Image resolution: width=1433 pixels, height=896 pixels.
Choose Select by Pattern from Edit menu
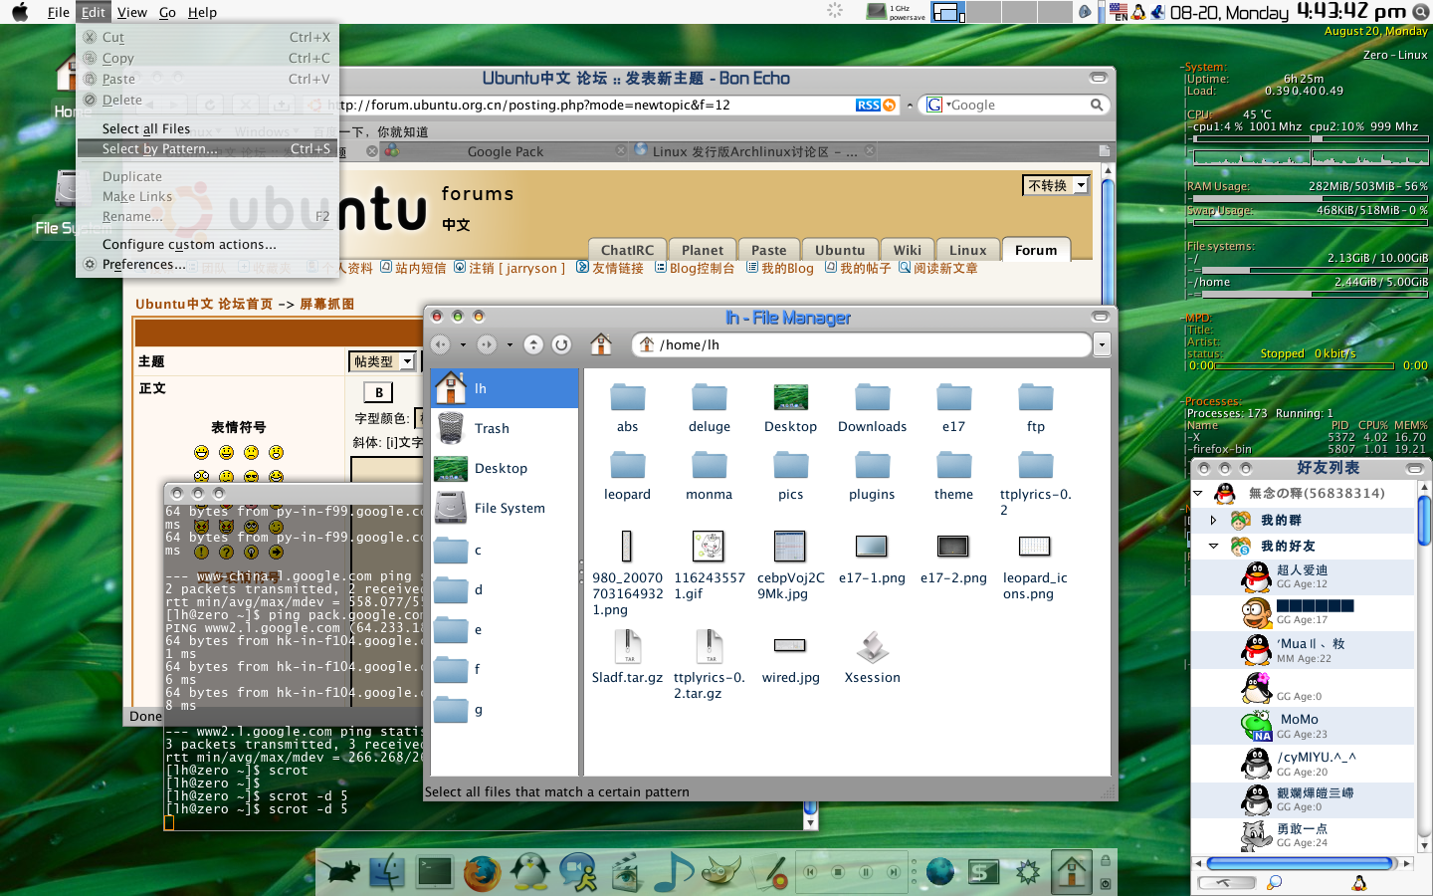pyautogui.click(x=208, y=148)
